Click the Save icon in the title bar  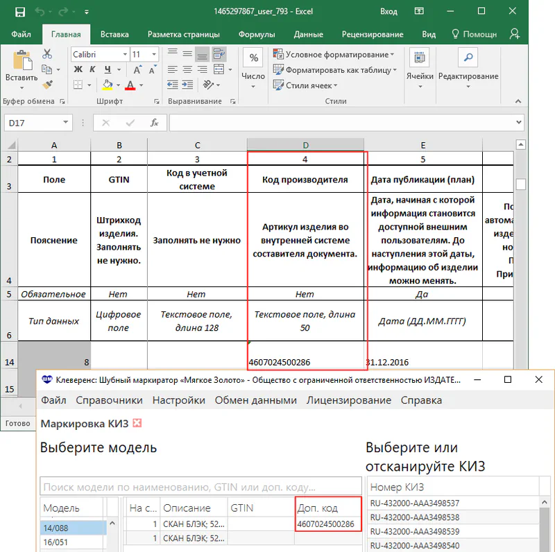(19, 12)
